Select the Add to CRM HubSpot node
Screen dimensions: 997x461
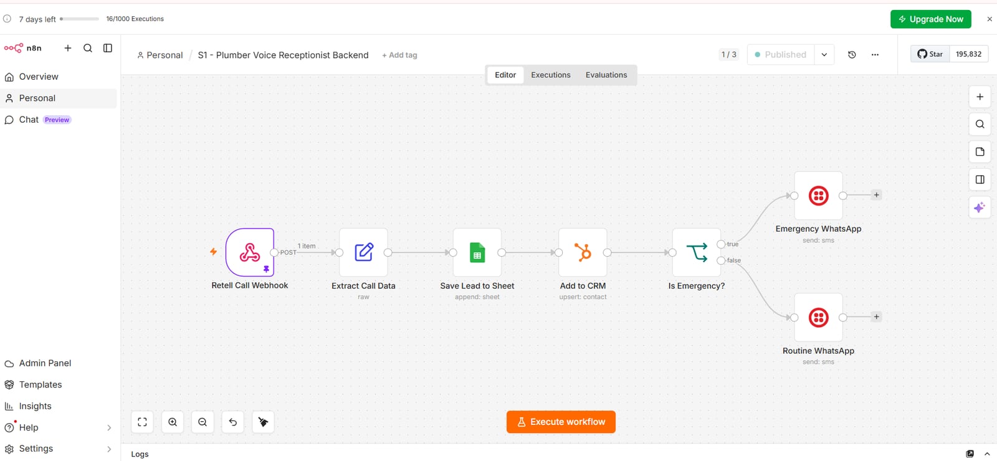point(583,252)
